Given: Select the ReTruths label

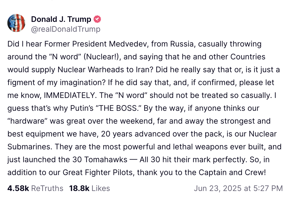Looking at the screenshot, I should tap(47, 188).
